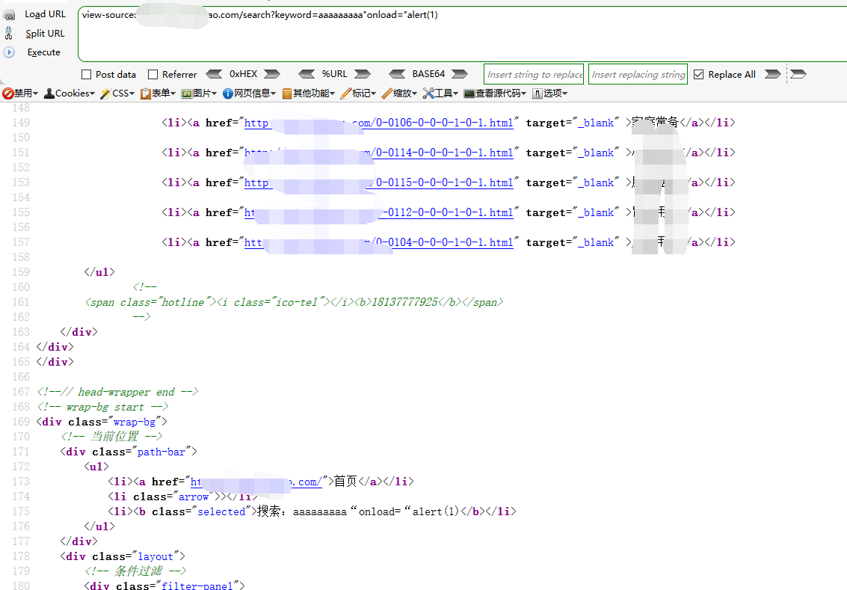Click the onload= text on line 175
This screenshot has width=847, height=590.
(379, 511)
